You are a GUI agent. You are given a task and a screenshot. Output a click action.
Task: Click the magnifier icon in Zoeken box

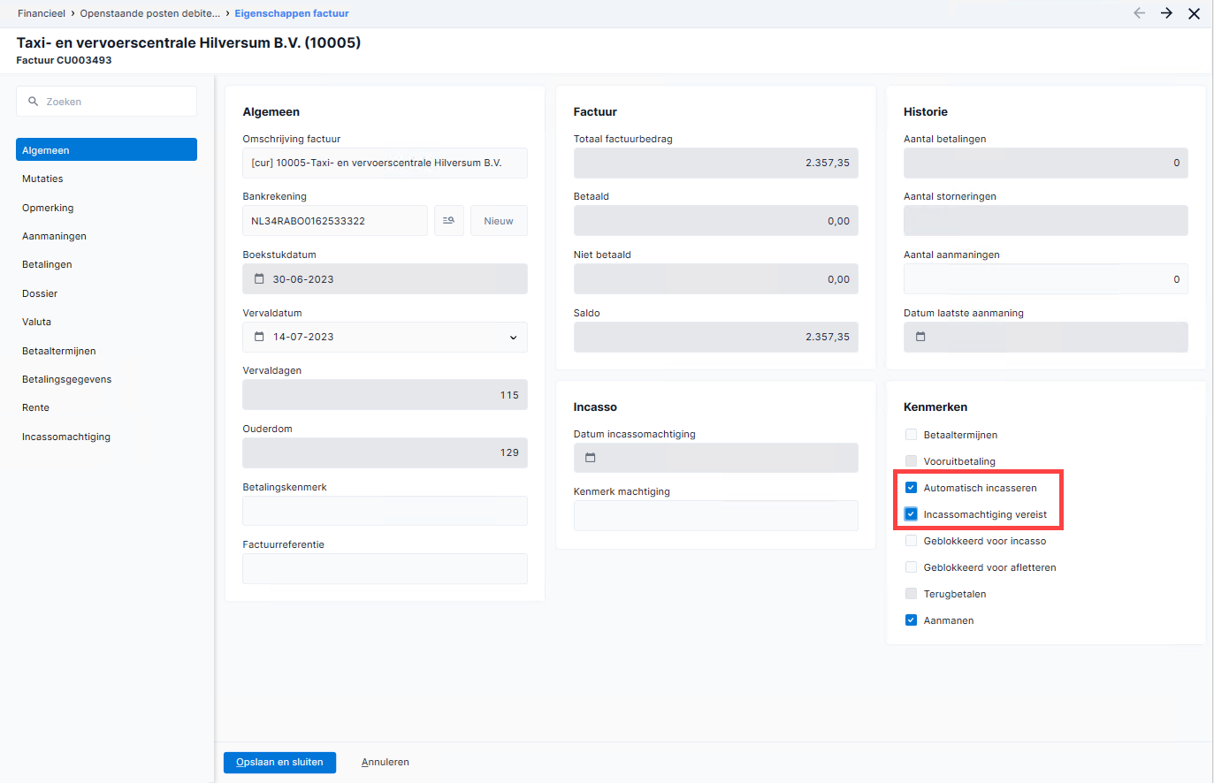(x=34, y=102)
